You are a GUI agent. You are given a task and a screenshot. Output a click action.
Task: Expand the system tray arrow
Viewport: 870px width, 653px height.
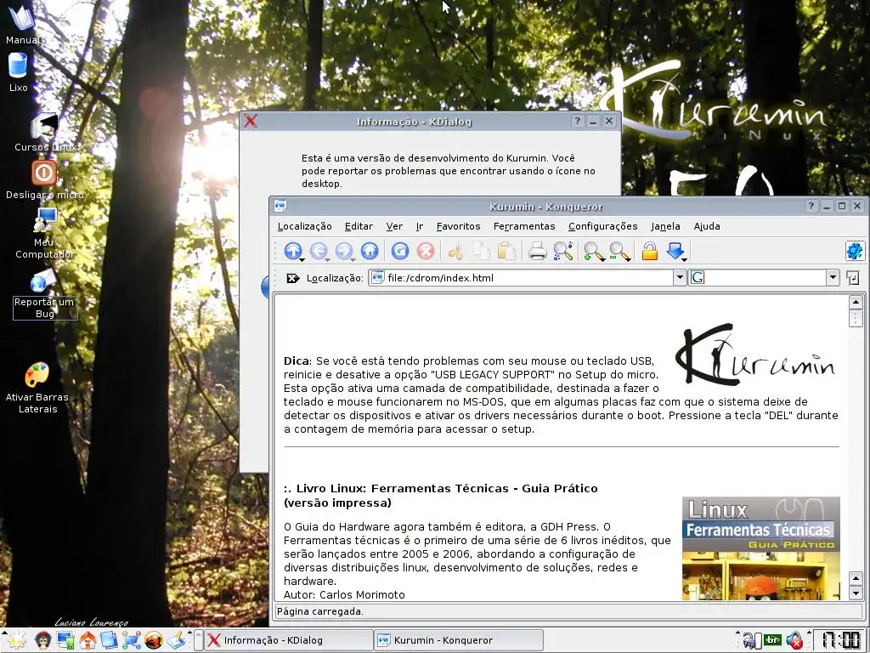pyautogui.click(x=737, y=633)
